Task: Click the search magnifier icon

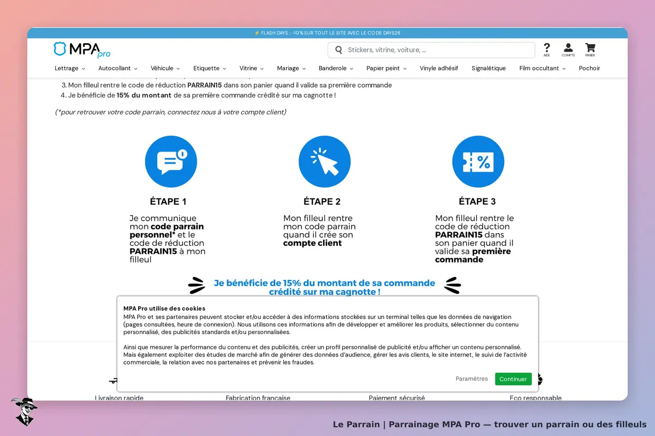Action: click(338, 50)
